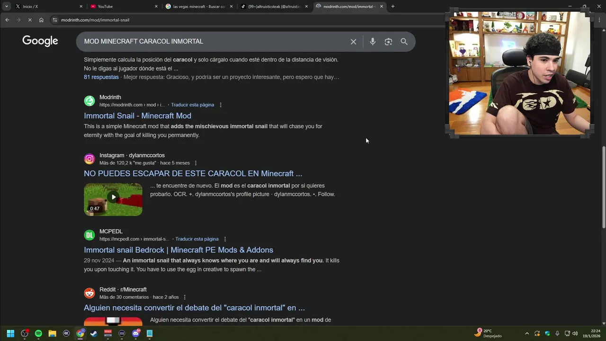The height and width of the screenshot is (341, 606).
Task: Click the Reddit post thumbnail image
Action: [113, 322]
